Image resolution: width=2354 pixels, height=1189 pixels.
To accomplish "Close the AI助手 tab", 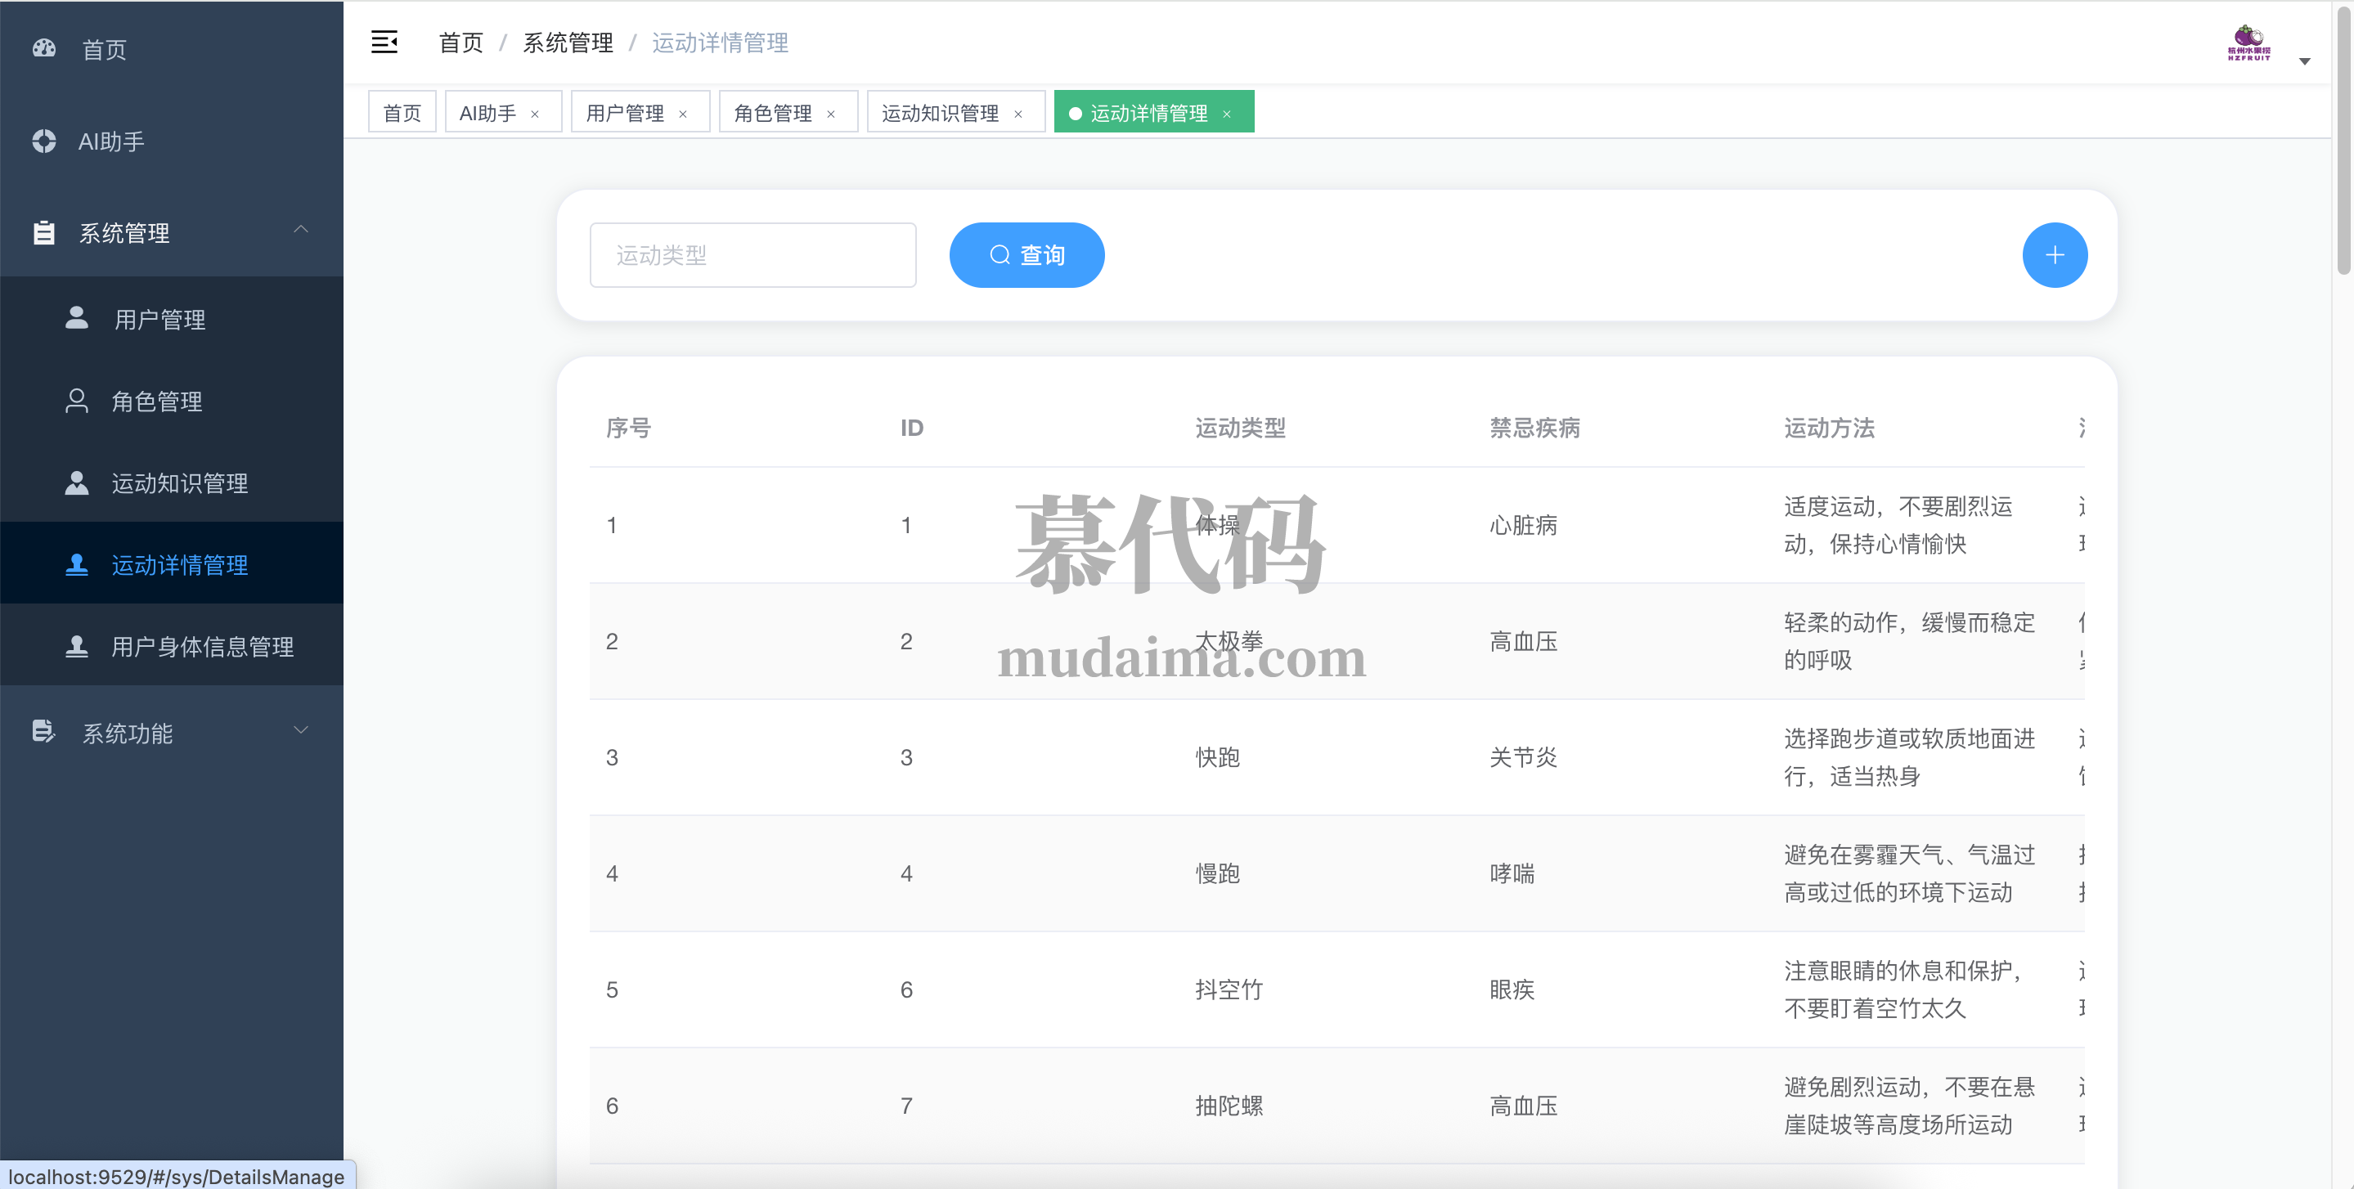I will [x=536, y=114].
